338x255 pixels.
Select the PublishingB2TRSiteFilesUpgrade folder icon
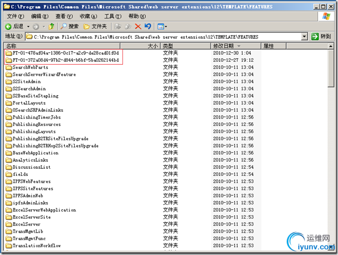point(9,138)
